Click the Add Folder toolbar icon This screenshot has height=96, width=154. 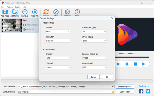coord(15,12)
